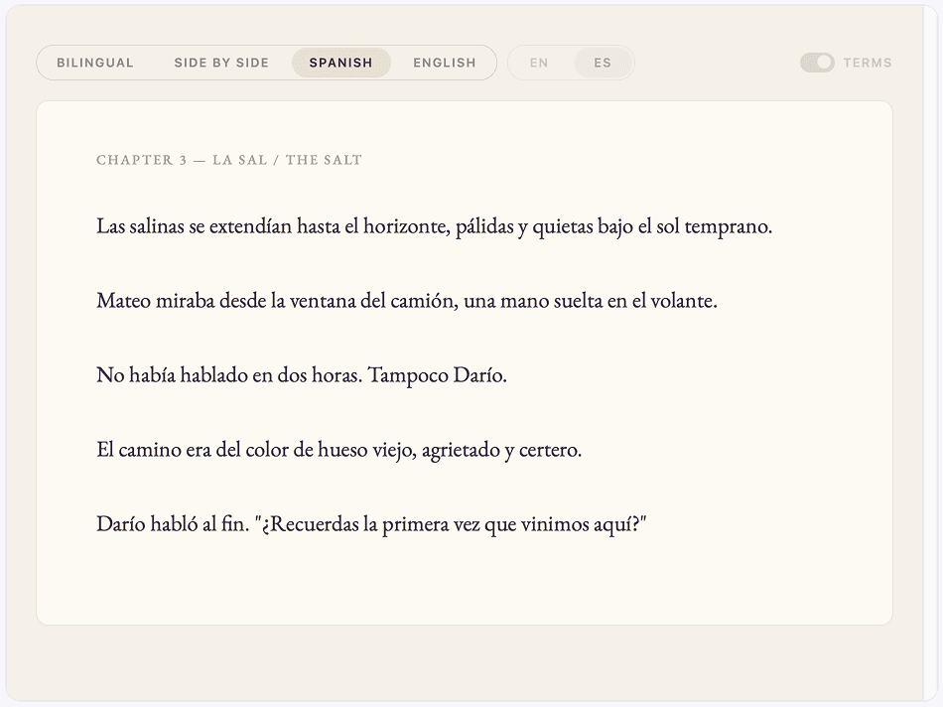Image resolution: width=943 pixels, height=707 pixels.
Task: Select the Spanish view tab
Action: [x=341, y=63]
